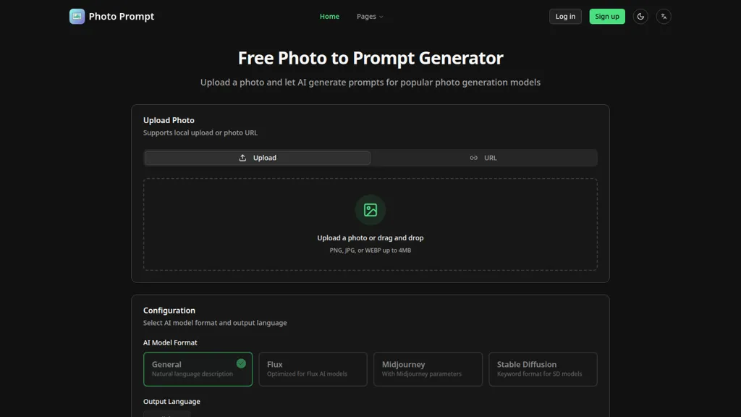
Task: Switch to the Upload tab
Action: click(x=257, y=158)
